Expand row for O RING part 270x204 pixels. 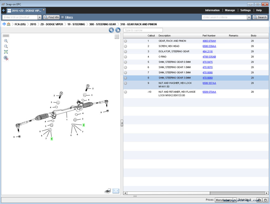(126, 57)
